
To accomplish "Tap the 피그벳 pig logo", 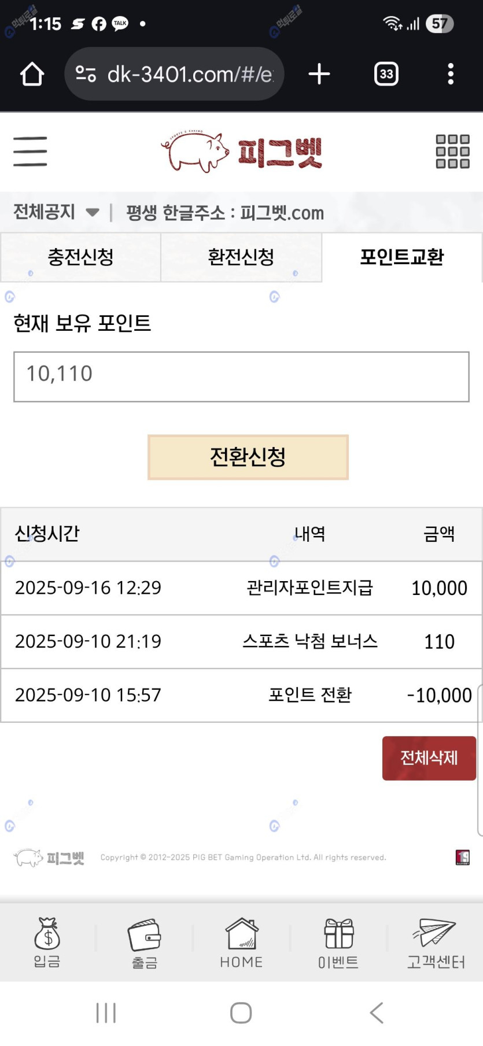I will pyautogui.click(x=241, y=152).
